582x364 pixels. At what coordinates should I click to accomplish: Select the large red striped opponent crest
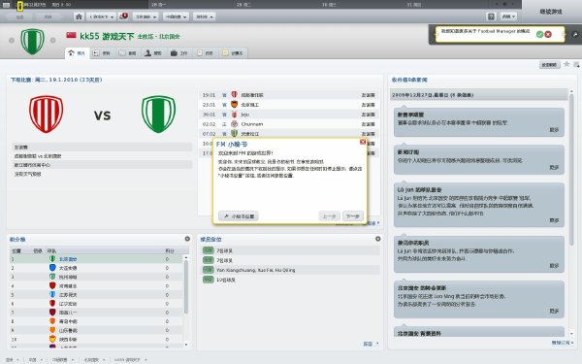click(46, 114)
